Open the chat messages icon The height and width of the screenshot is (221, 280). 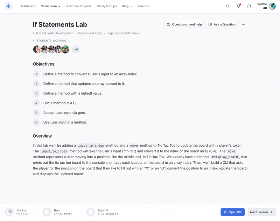pos(249,6)
